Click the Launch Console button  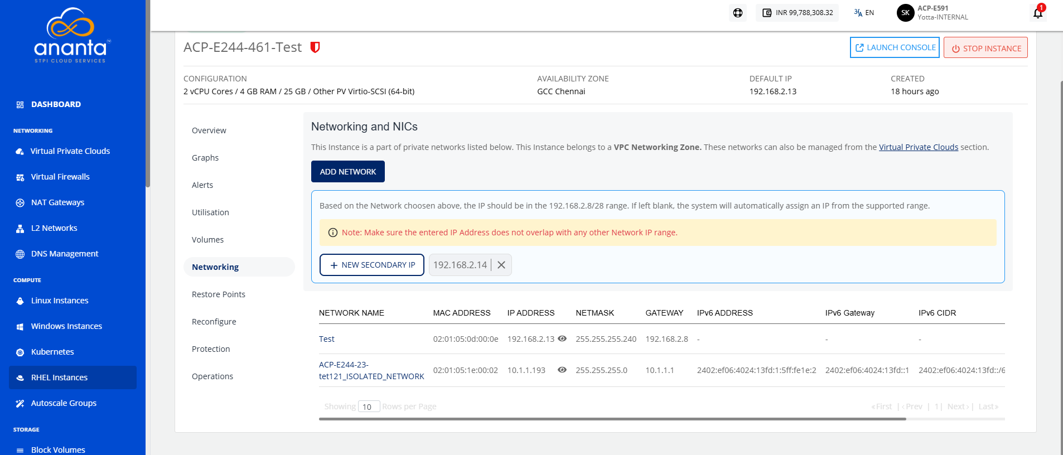895,47
